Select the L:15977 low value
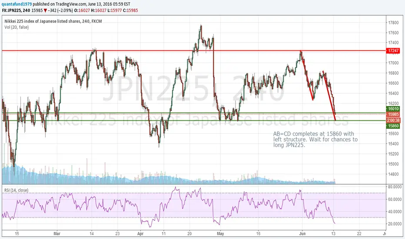The image size is (405, 239). point(114,10)
